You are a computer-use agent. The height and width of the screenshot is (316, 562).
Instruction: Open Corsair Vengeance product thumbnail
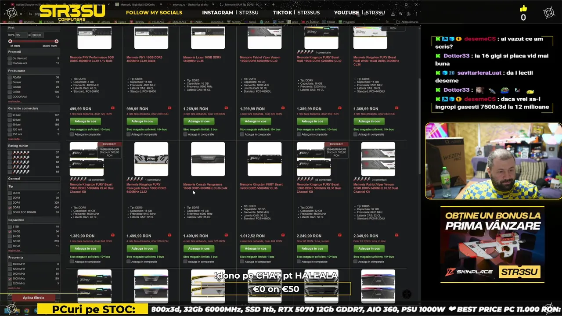(208, 159)
